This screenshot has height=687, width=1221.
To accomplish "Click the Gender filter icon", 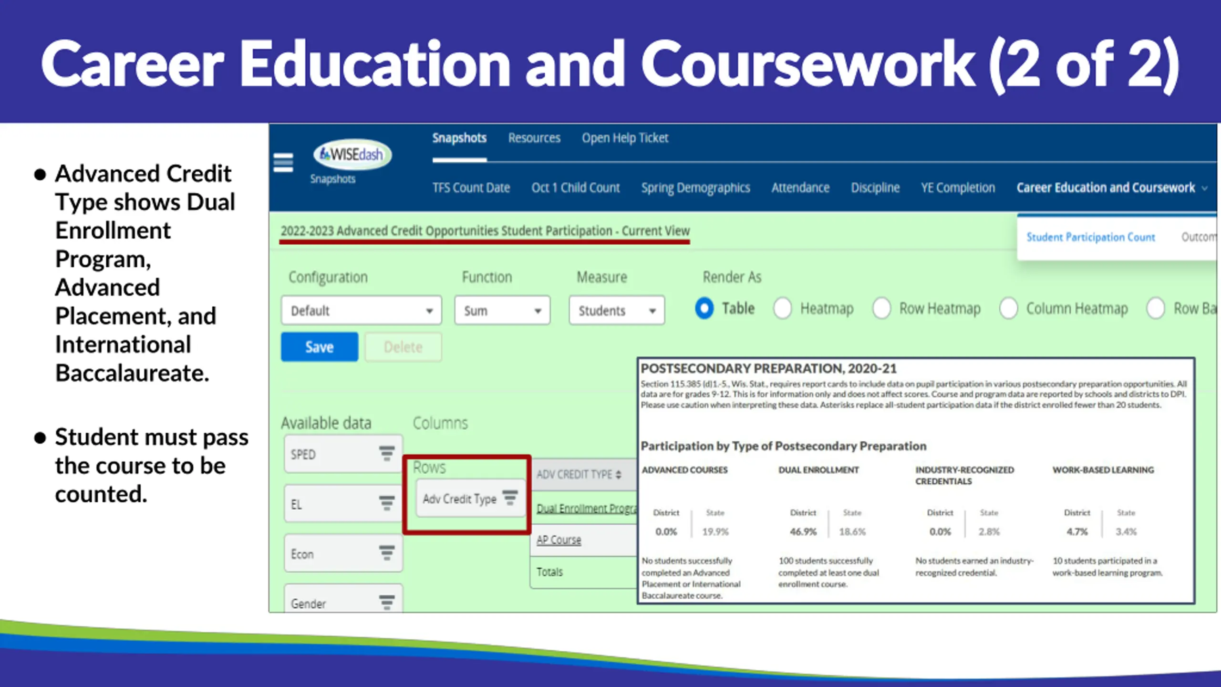I will tap(386, 602).
